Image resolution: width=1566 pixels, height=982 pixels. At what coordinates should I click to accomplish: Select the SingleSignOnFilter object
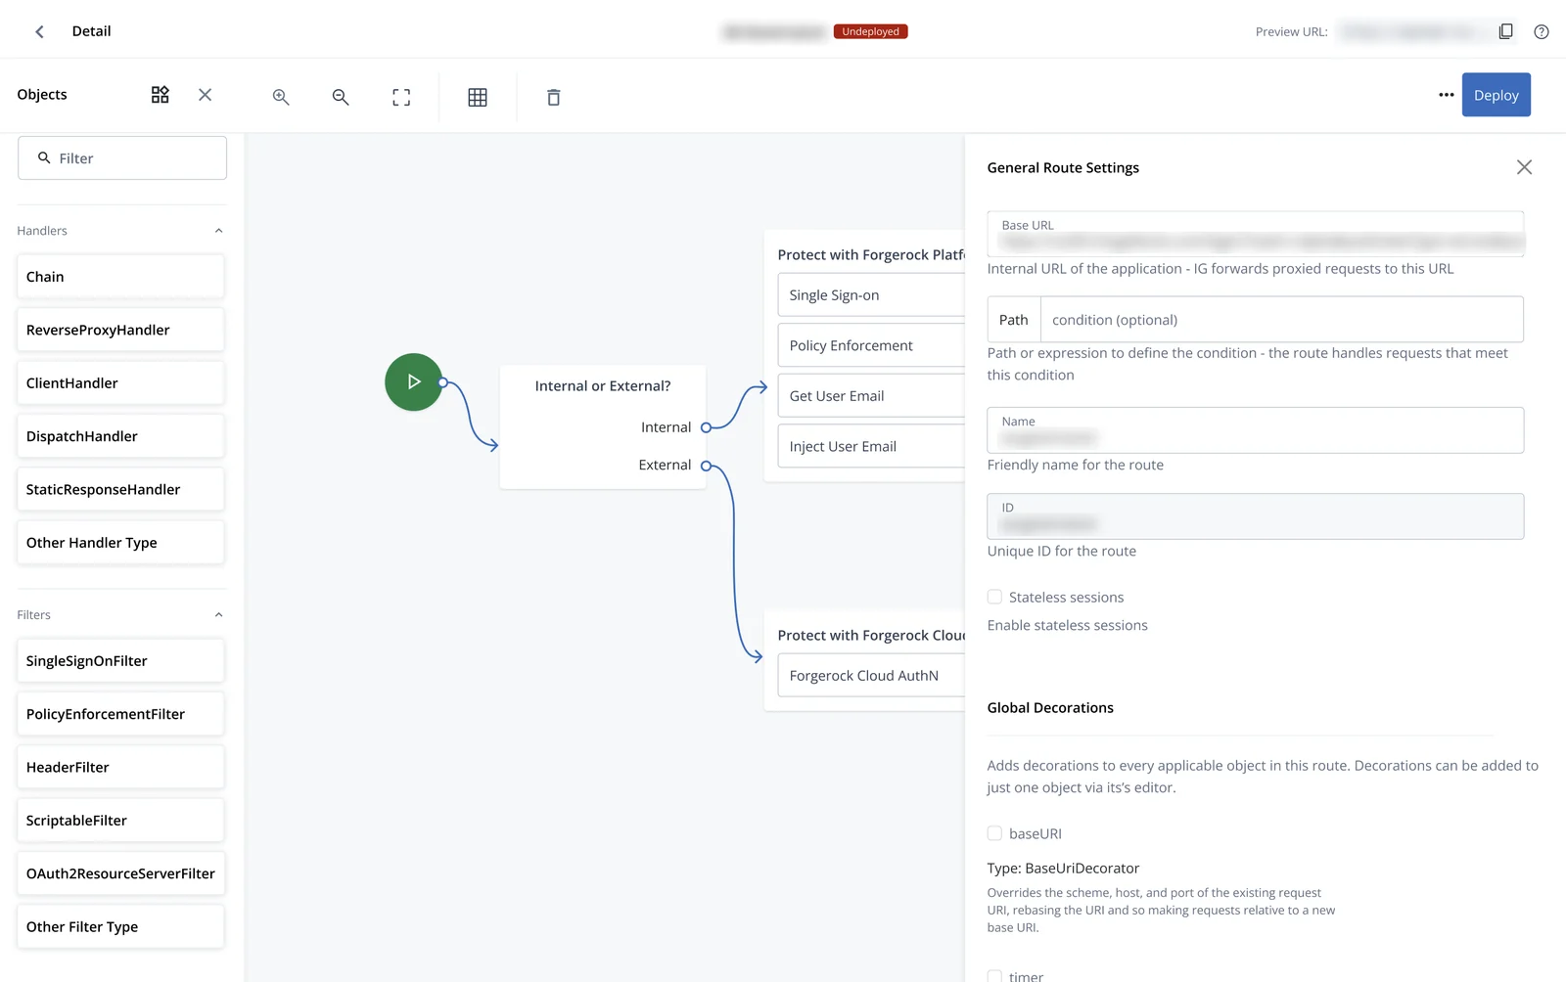point(120,661)
